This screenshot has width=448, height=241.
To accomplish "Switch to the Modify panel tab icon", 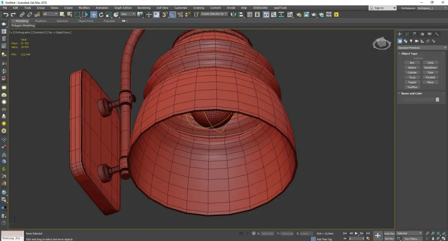I will [407, 34].
